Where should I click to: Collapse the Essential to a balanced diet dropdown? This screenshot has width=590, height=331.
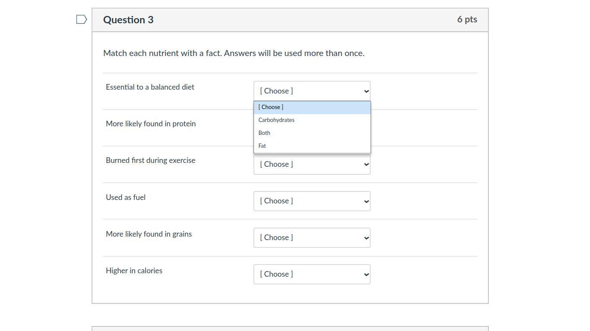click(x=311, y=91)
